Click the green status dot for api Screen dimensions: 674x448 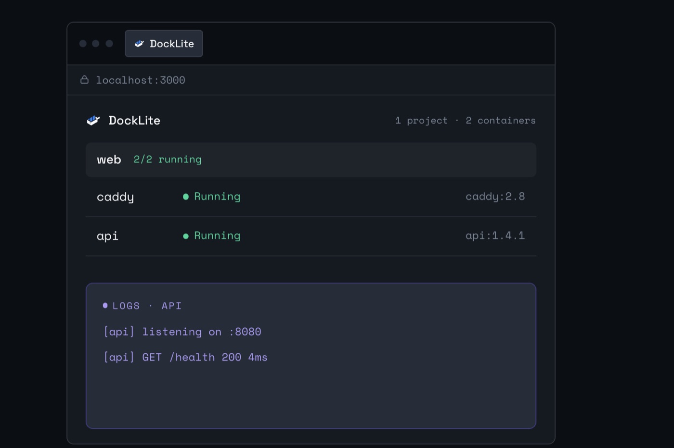point(186,236)
